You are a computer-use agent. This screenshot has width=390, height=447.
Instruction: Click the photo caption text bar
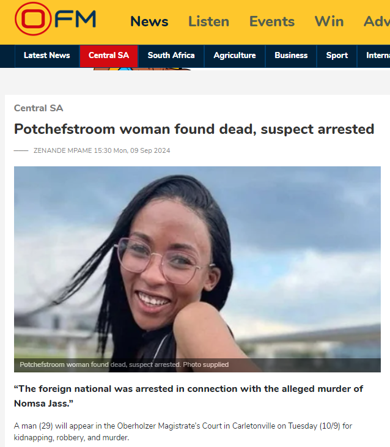click(197, 364)
